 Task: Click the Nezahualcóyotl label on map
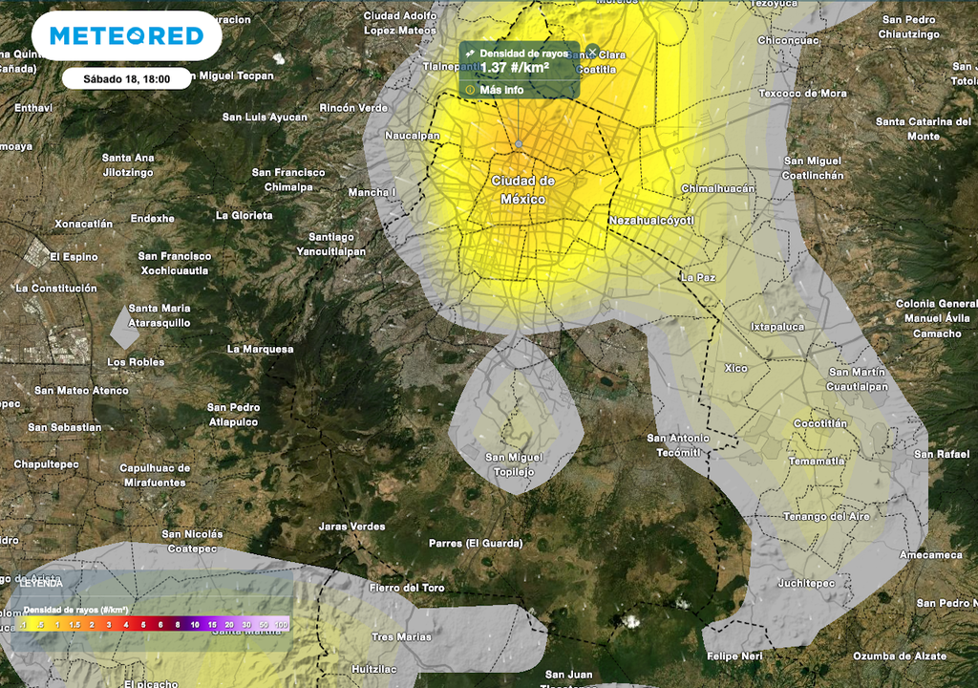click(650, 221)
